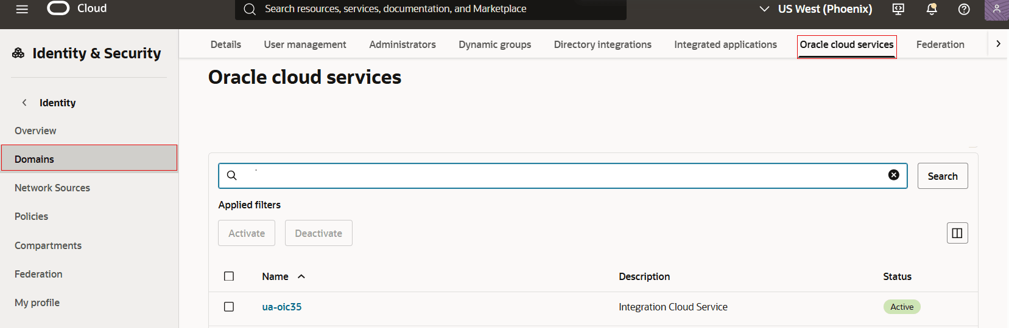The width and height of the screenshot is (1009, 328).
Task: Click the Applied filters label
Action: click(249, 205)
